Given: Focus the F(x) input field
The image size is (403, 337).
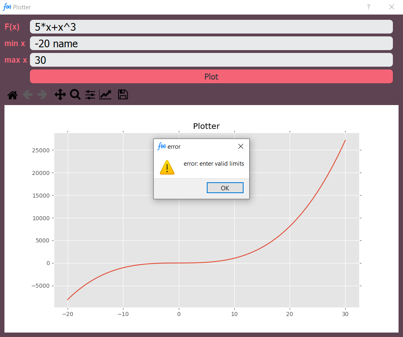Looking at the screenshot, I should click(211, 27).
